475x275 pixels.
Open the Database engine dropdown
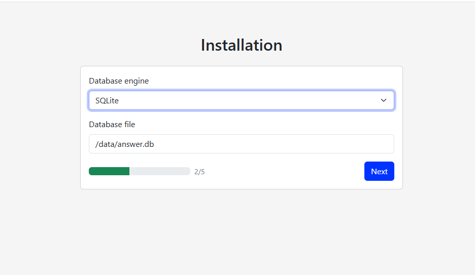click(242, 100)
